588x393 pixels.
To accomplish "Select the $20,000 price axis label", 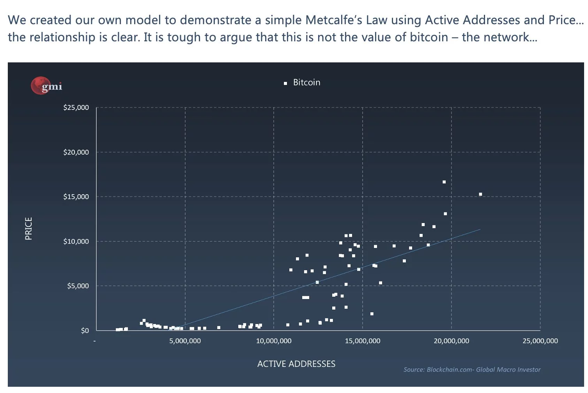I will pos(76,152).
